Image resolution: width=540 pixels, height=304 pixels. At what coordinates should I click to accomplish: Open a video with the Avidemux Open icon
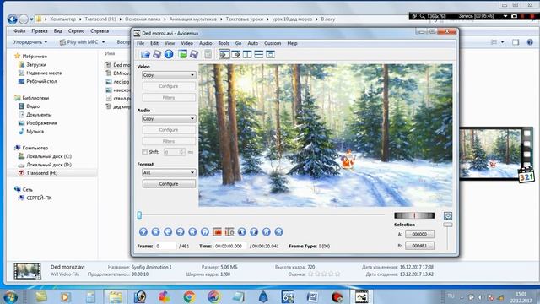(145, 54)
